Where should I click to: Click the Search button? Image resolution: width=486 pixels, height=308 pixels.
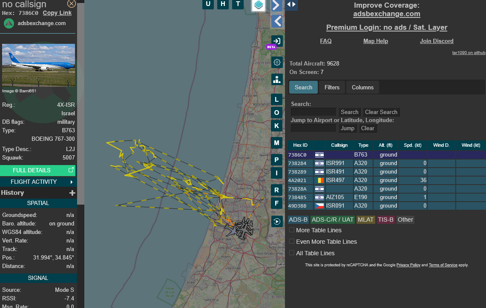[350, 112]
